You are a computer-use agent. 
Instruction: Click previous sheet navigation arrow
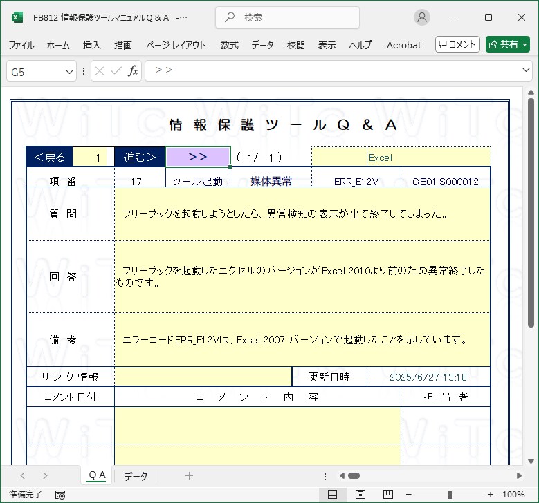(23, 476)
